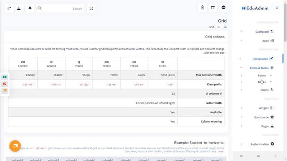Click the Grid breadcrumb item
The height and width of the screenshot is (161, 287).
click(211, 27)
